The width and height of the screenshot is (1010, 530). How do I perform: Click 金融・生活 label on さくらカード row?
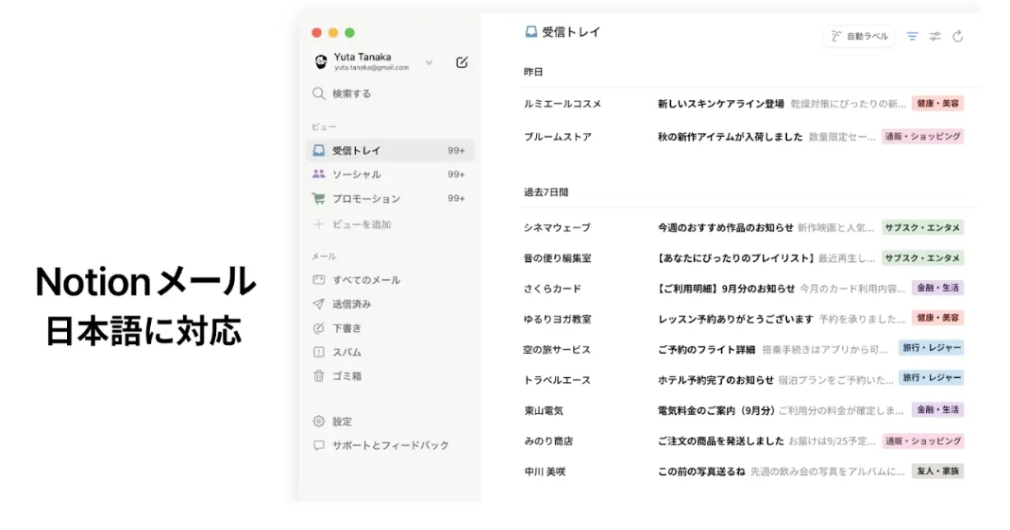(x=938, y=289)
